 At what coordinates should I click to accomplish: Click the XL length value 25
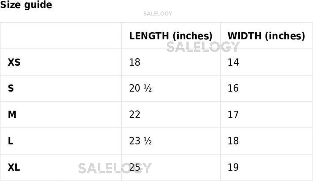(135, 167)
